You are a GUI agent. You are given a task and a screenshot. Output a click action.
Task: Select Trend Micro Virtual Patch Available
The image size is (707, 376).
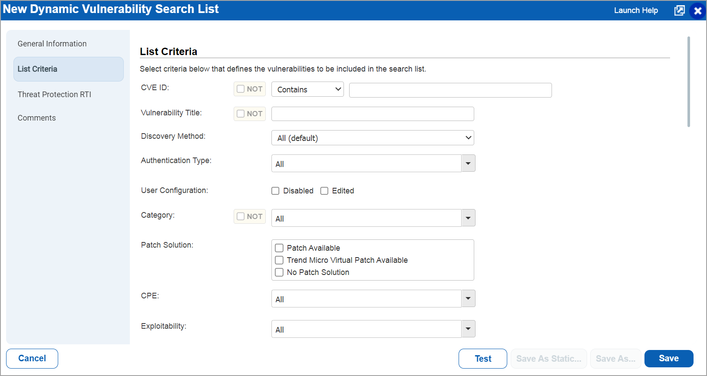click(279, 260)
